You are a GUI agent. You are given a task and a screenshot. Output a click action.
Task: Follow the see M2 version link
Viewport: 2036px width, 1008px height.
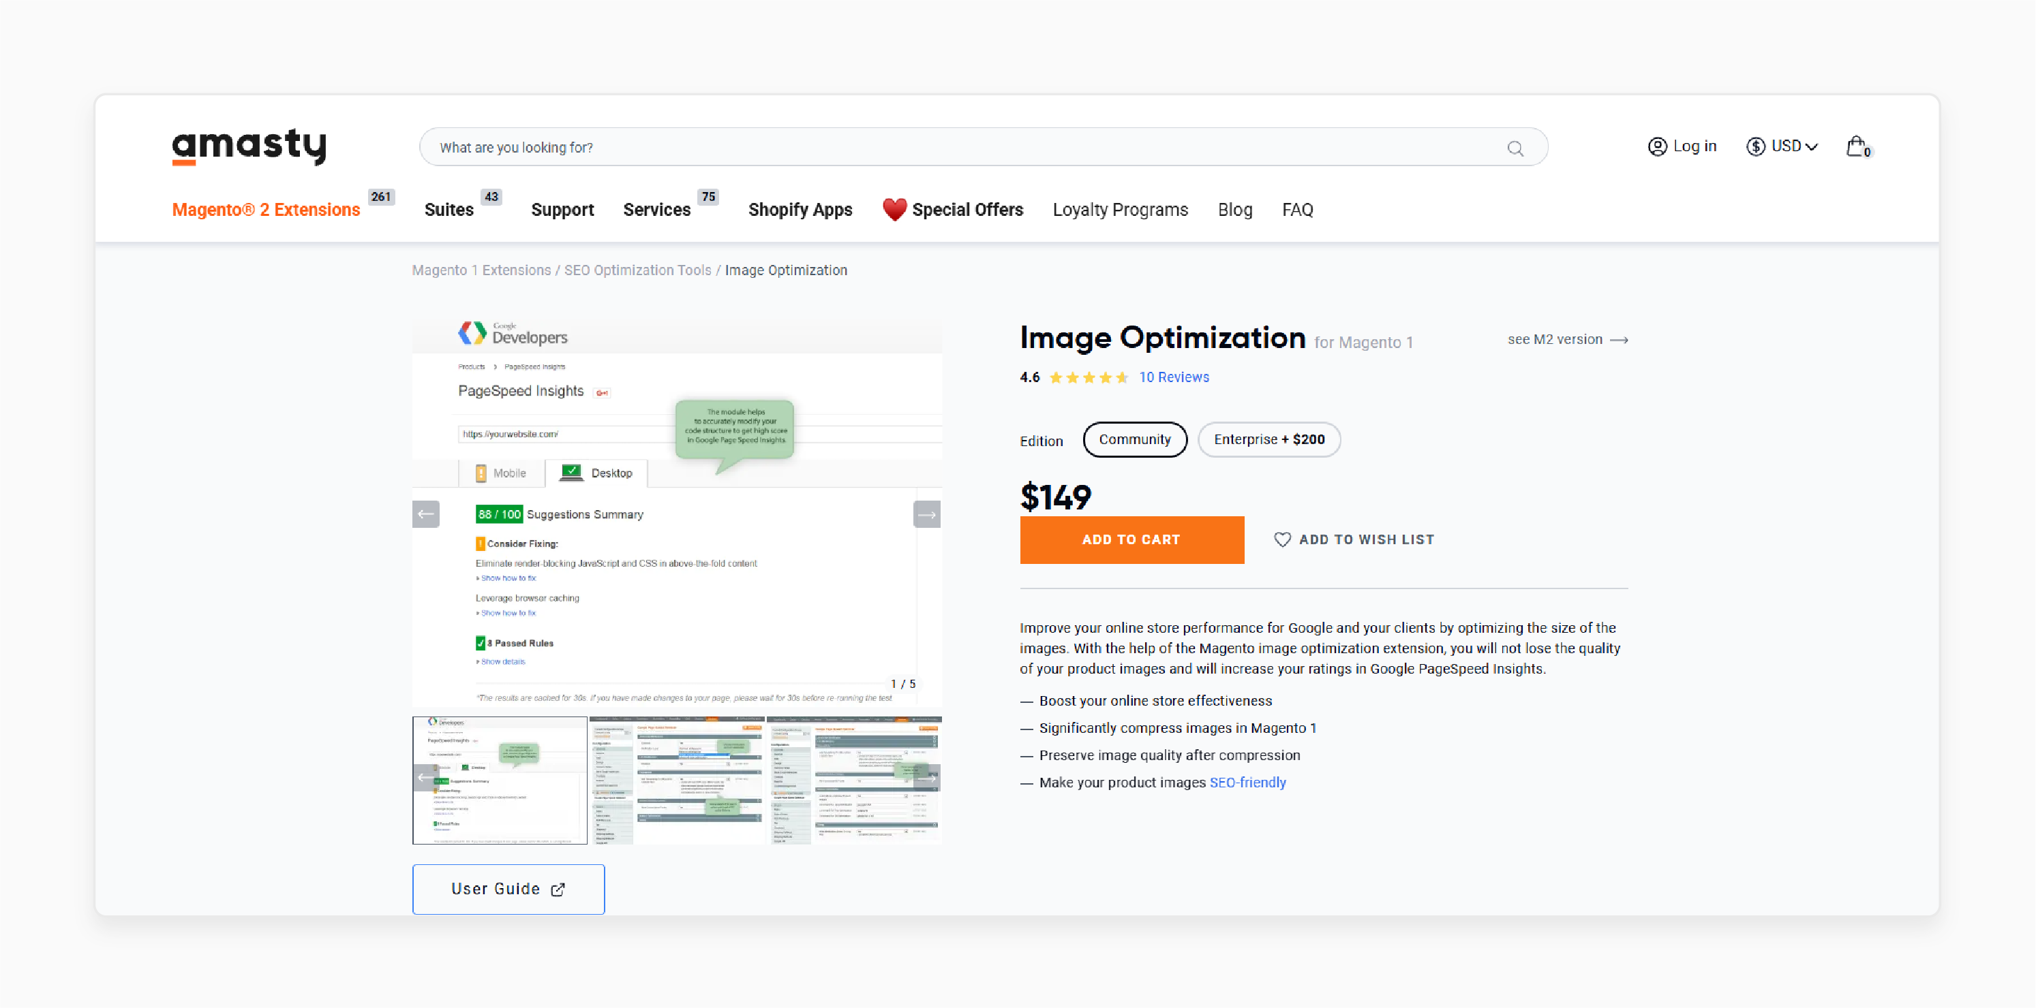[1567, 340]
